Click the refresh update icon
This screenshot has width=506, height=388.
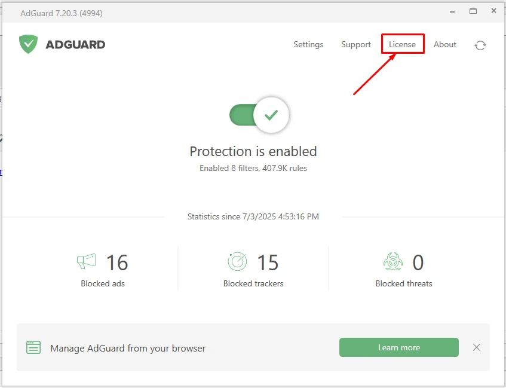480,45
